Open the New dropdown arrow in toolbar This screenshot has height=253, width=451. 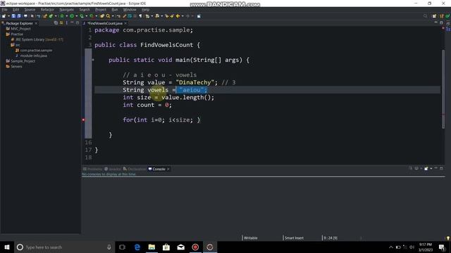(x=8, y=16)
